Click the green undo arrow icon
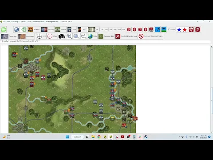The width and height of the screenshot is (213, 160). point(4,29)
